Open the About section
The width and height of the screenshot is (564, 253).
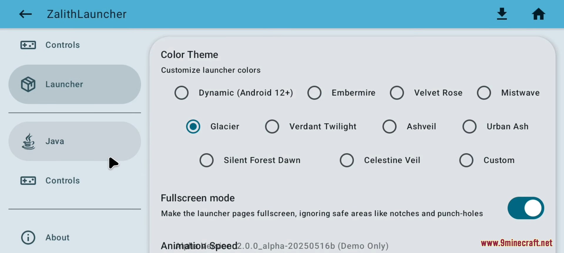click(x=75, y=237)
